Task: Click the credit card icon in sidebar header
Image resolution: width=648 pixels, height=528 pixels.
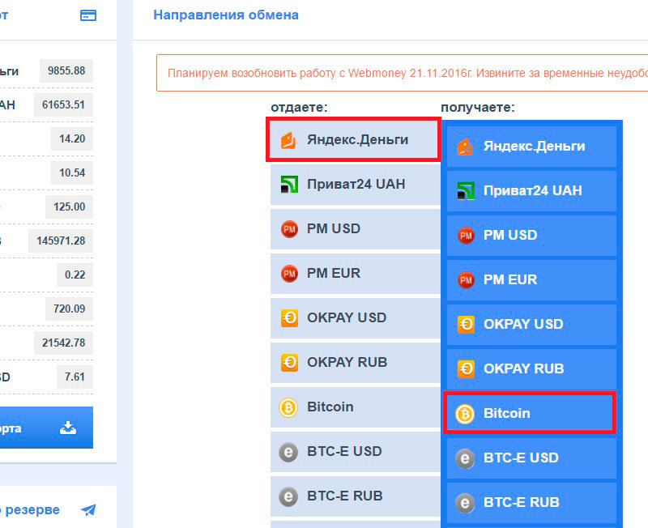Action: point(88,15)
